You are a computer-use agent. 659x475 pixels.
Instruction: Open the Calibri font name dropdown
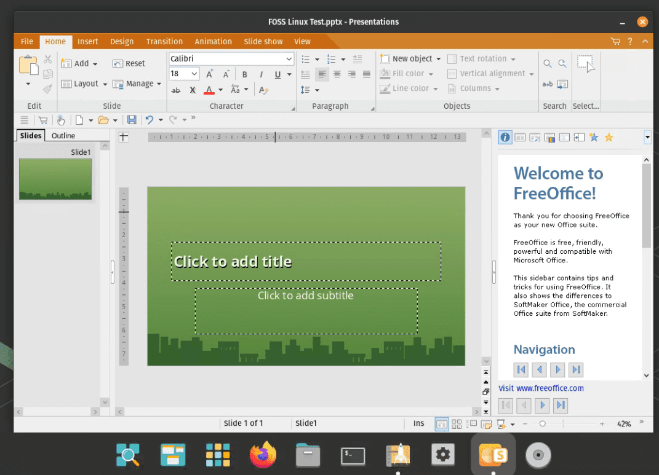click(289, 59)
